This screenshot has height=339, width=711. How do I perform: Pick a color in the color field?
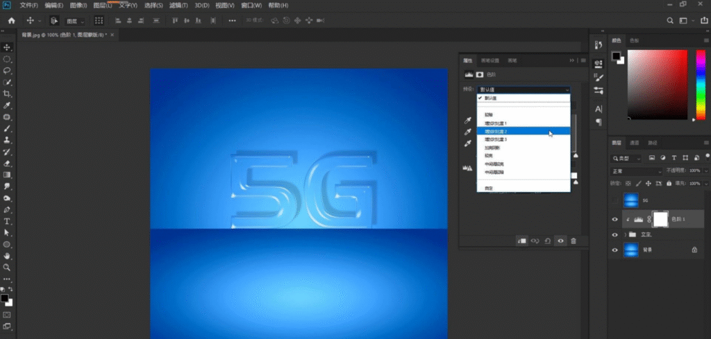(658, 85)
